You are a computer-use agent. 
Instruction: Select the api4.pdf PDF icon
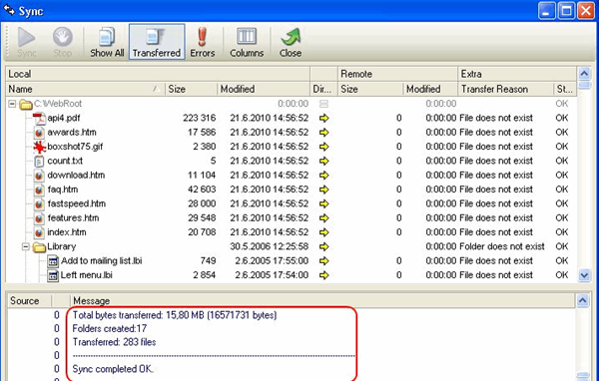pyautogui.click(x=39, y=119)
